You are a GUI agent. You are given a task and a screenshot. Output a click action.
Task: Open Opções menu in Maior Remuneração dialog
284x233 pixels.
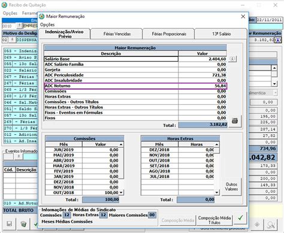tap(47, 25)
